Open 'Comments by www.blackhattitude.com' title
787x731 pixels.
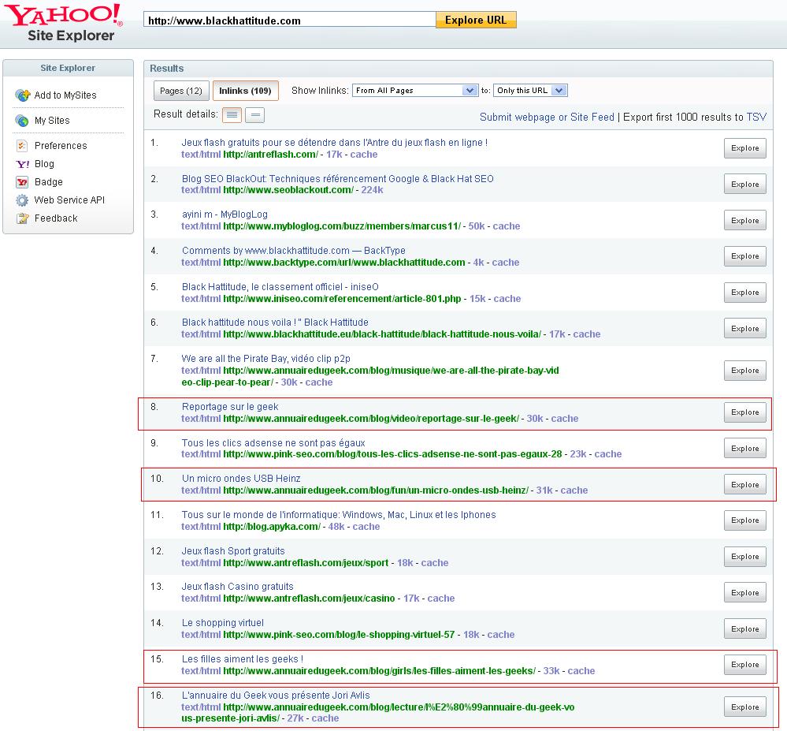click(x=294, y=251)
